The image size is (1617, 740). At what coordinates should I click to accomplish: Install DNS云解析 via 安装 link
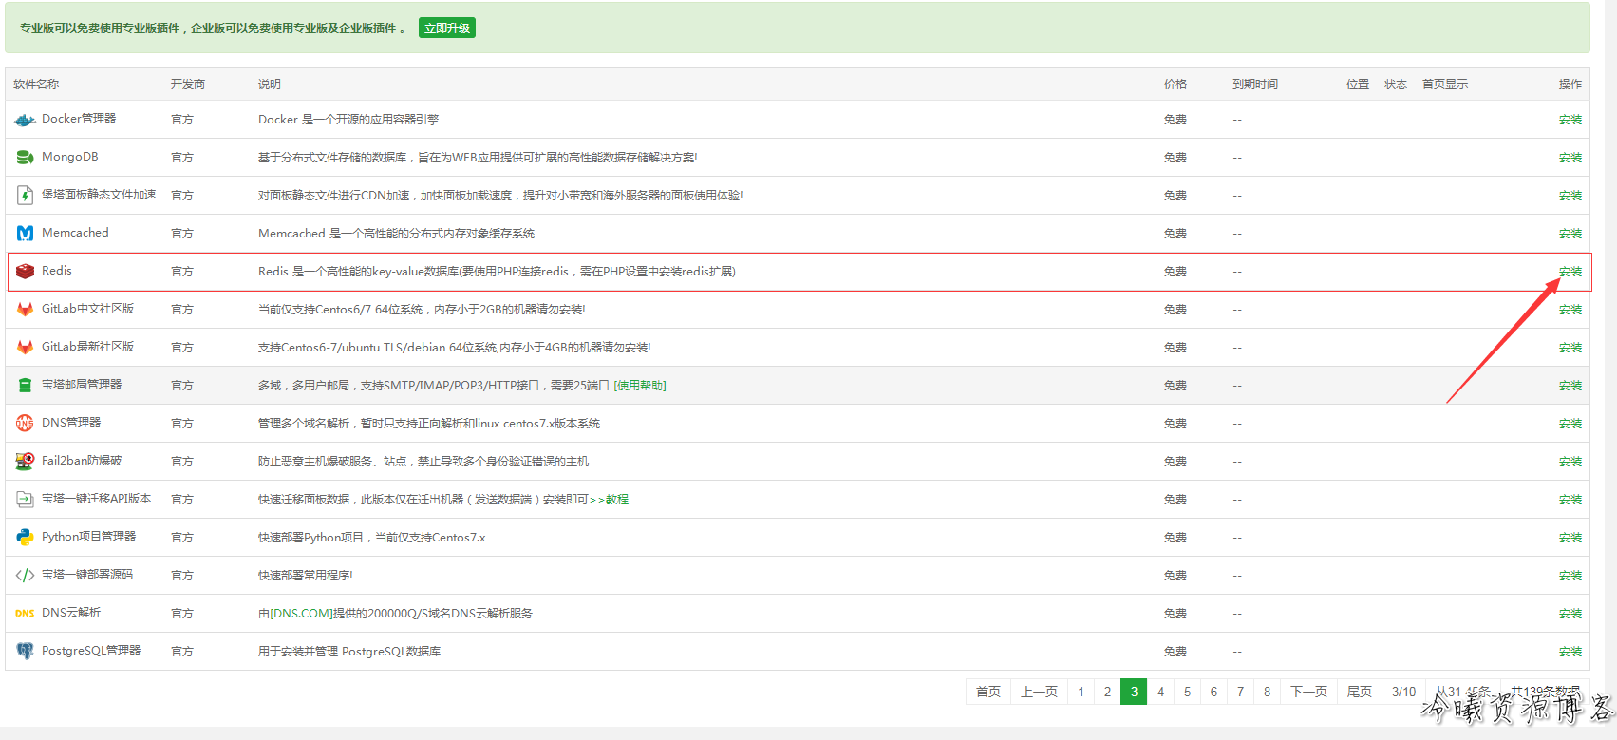point(1570,614)
